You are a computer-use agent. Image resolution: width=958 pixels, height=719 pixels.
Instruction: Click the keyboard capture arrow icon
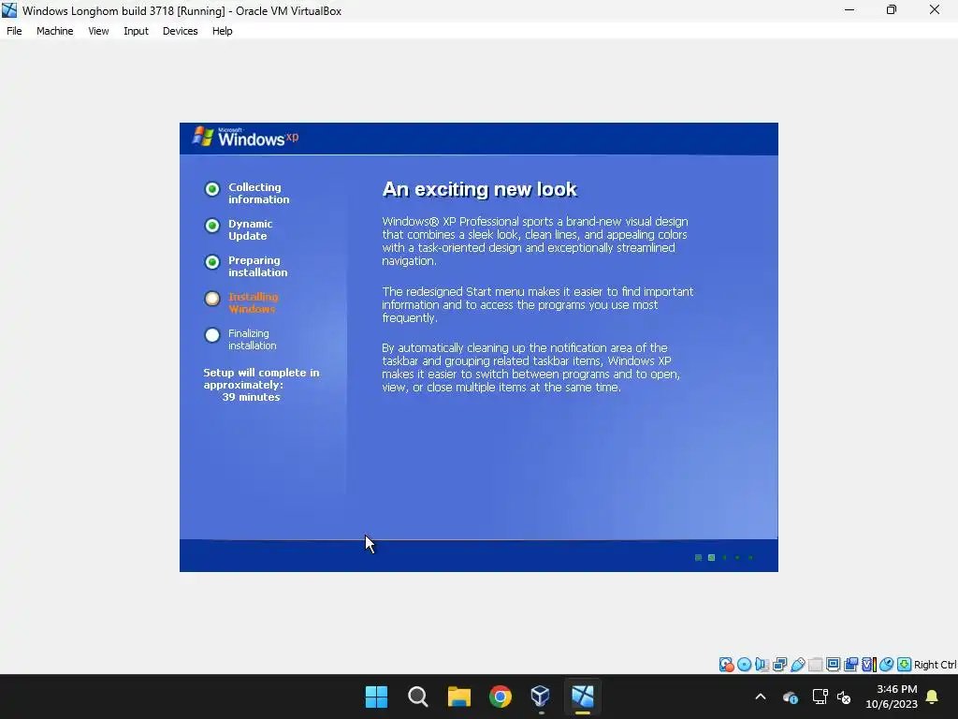(905, 665)
